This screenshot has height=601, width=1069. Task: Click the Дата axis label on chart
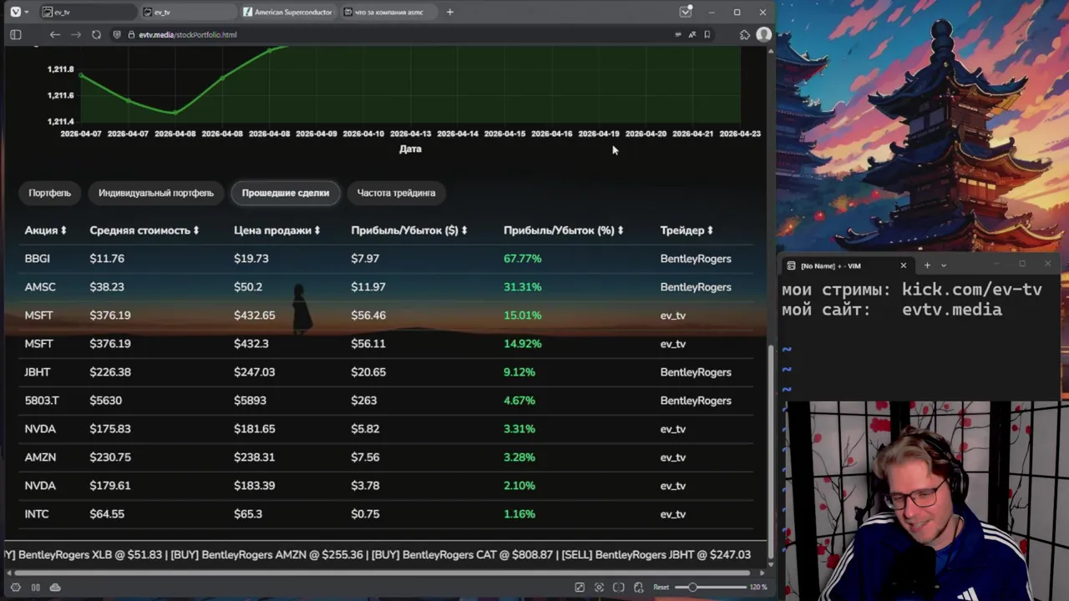pos(410,149)
